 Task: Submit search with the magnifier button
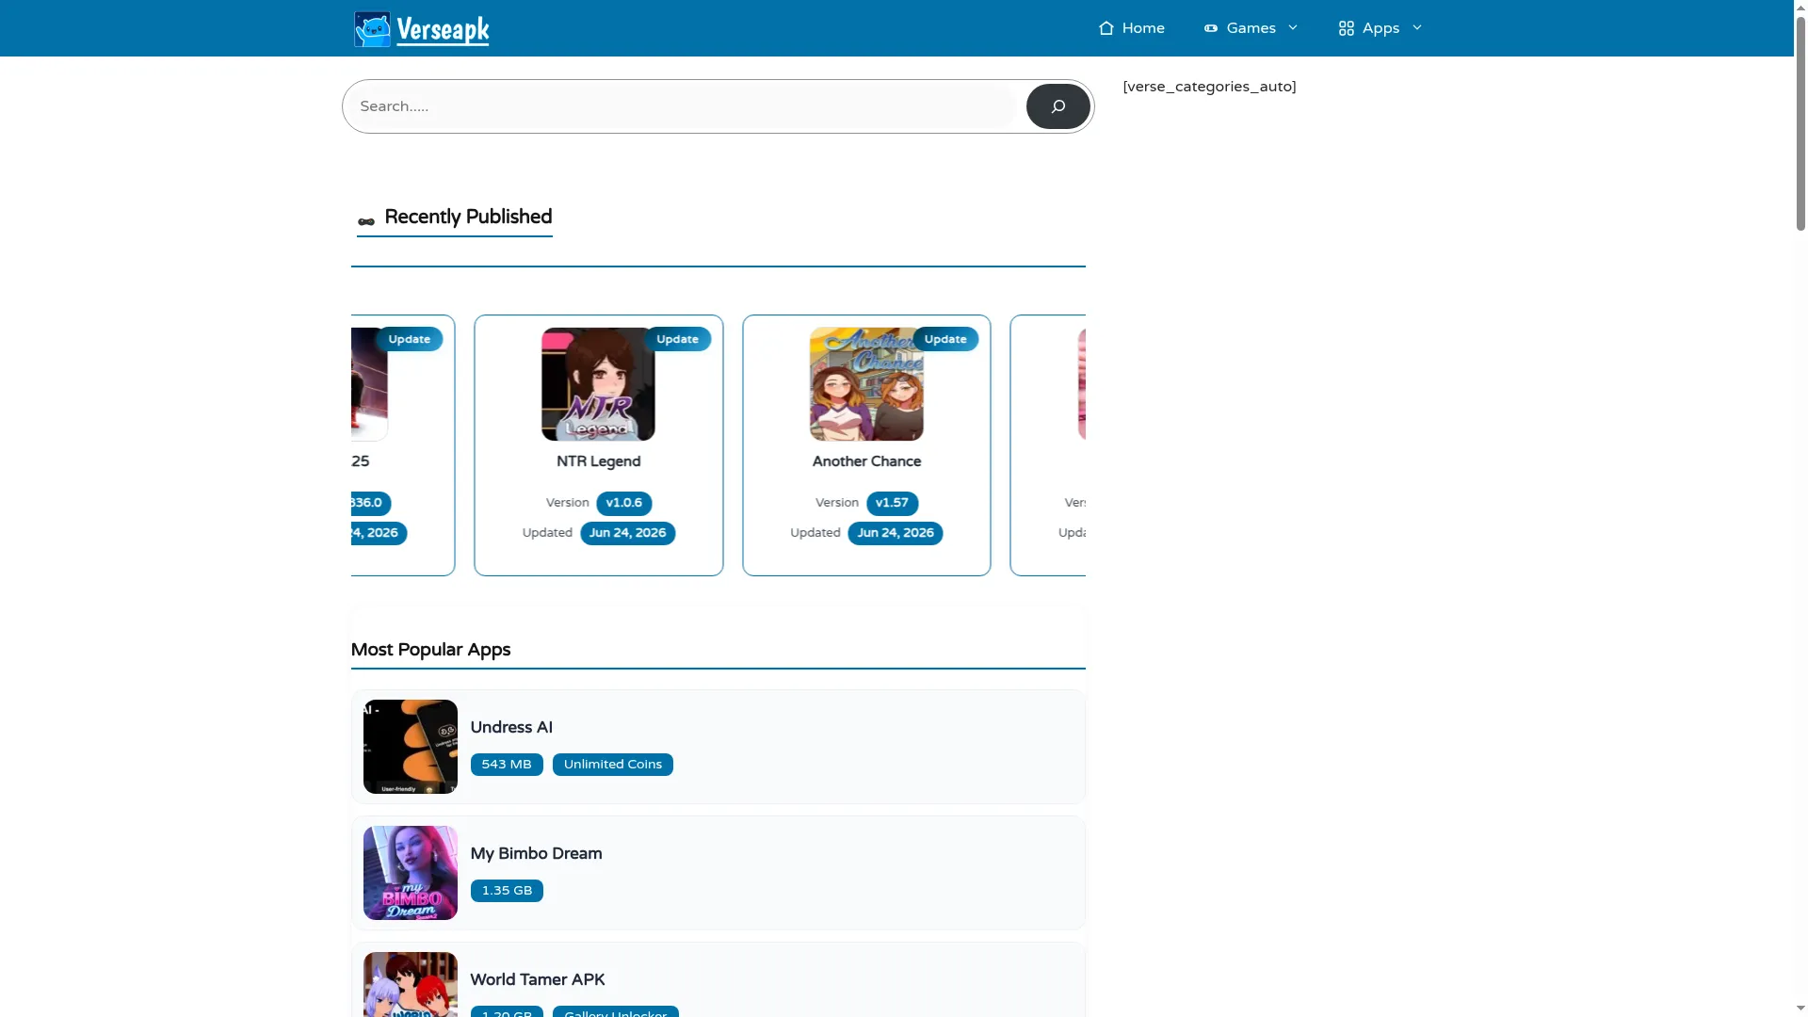coord(1057,106)
